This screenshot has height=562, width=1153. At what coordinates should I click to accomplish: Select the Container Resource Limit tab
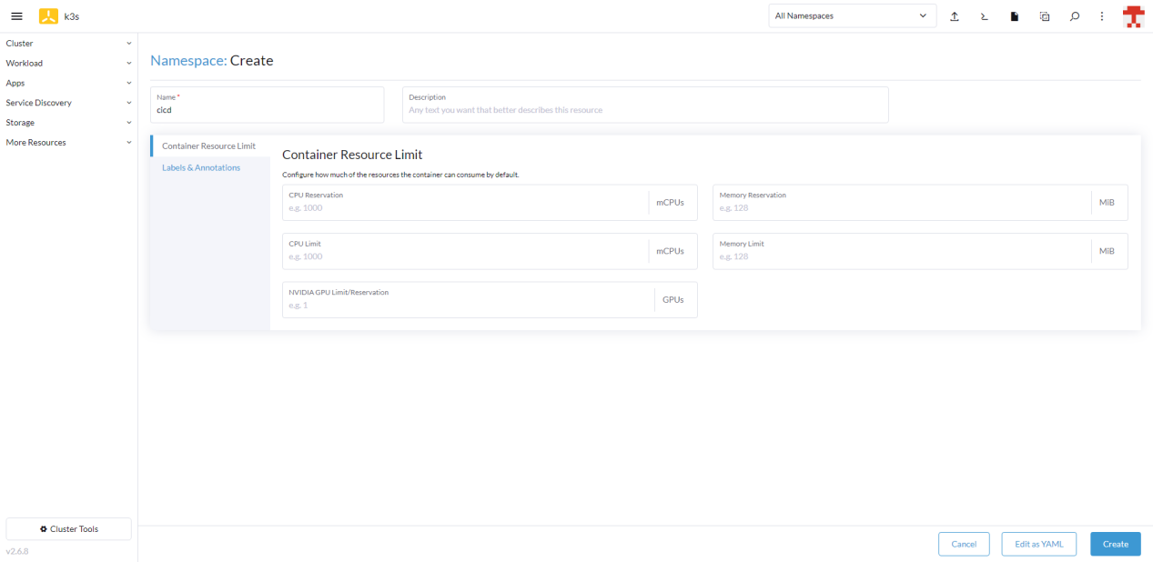(x=208, y=146)
